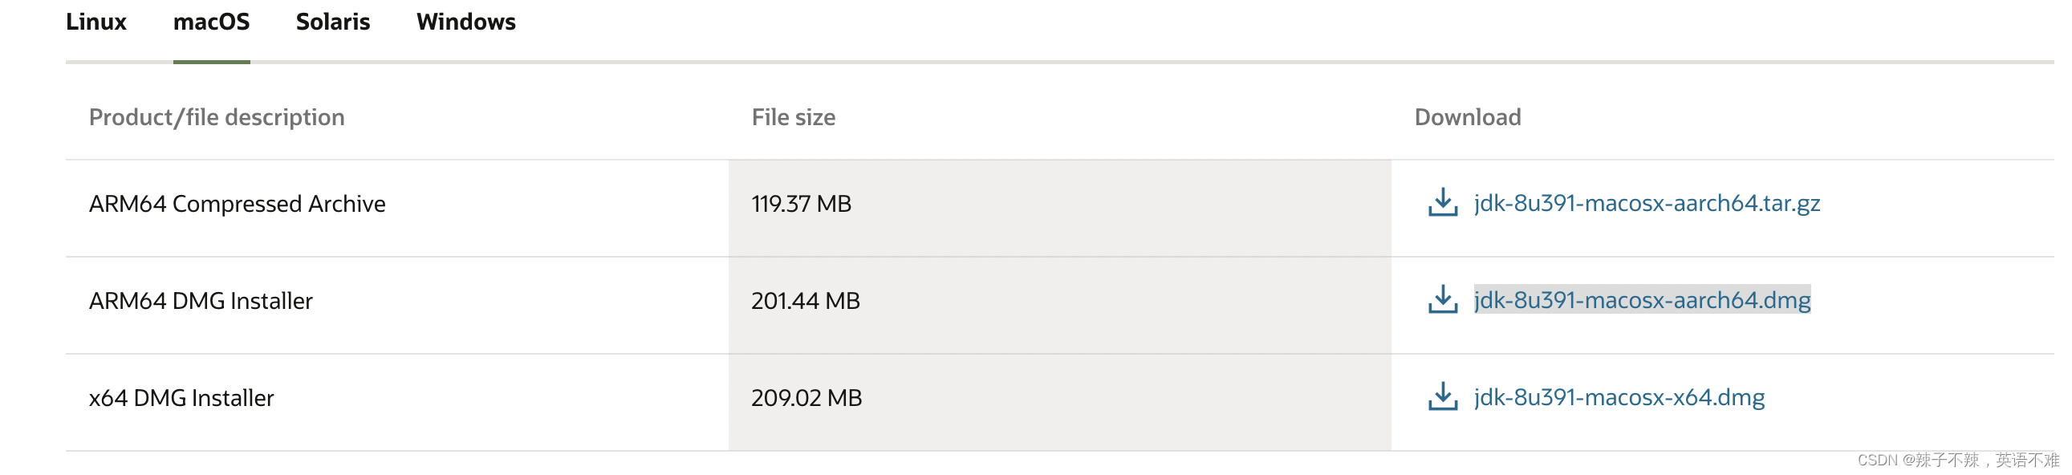Select the x64 DMG Installer row label
The width and height of the screenshot is (2072, 475).
coord(181,398)
